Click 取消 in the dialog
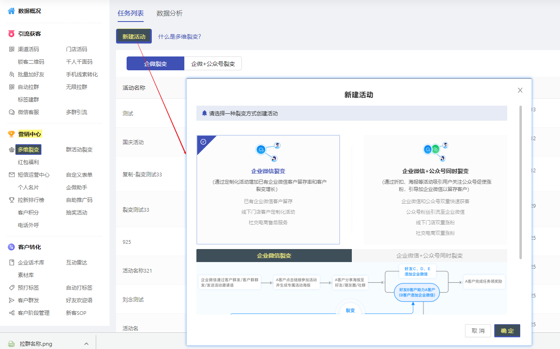560x349 pixels. pyautogui.click(x=478, y=331)
